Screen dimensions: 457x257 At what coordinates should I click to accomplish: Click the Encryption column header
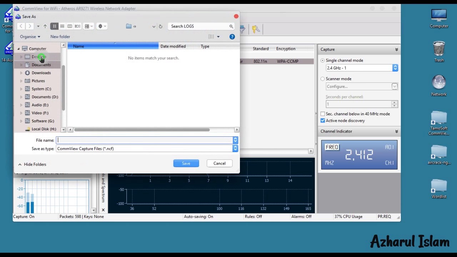tap(286, 49)
